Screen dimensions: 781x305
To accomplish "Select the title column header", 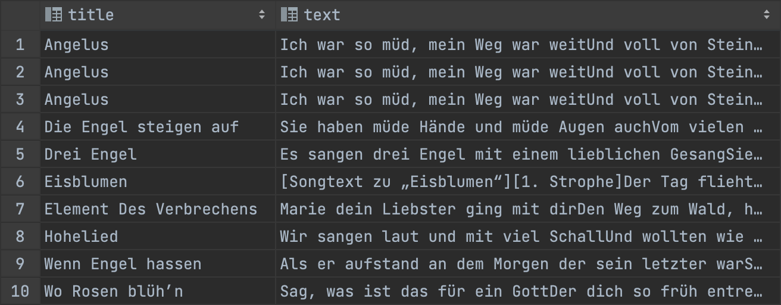I will tap(90, 15).
